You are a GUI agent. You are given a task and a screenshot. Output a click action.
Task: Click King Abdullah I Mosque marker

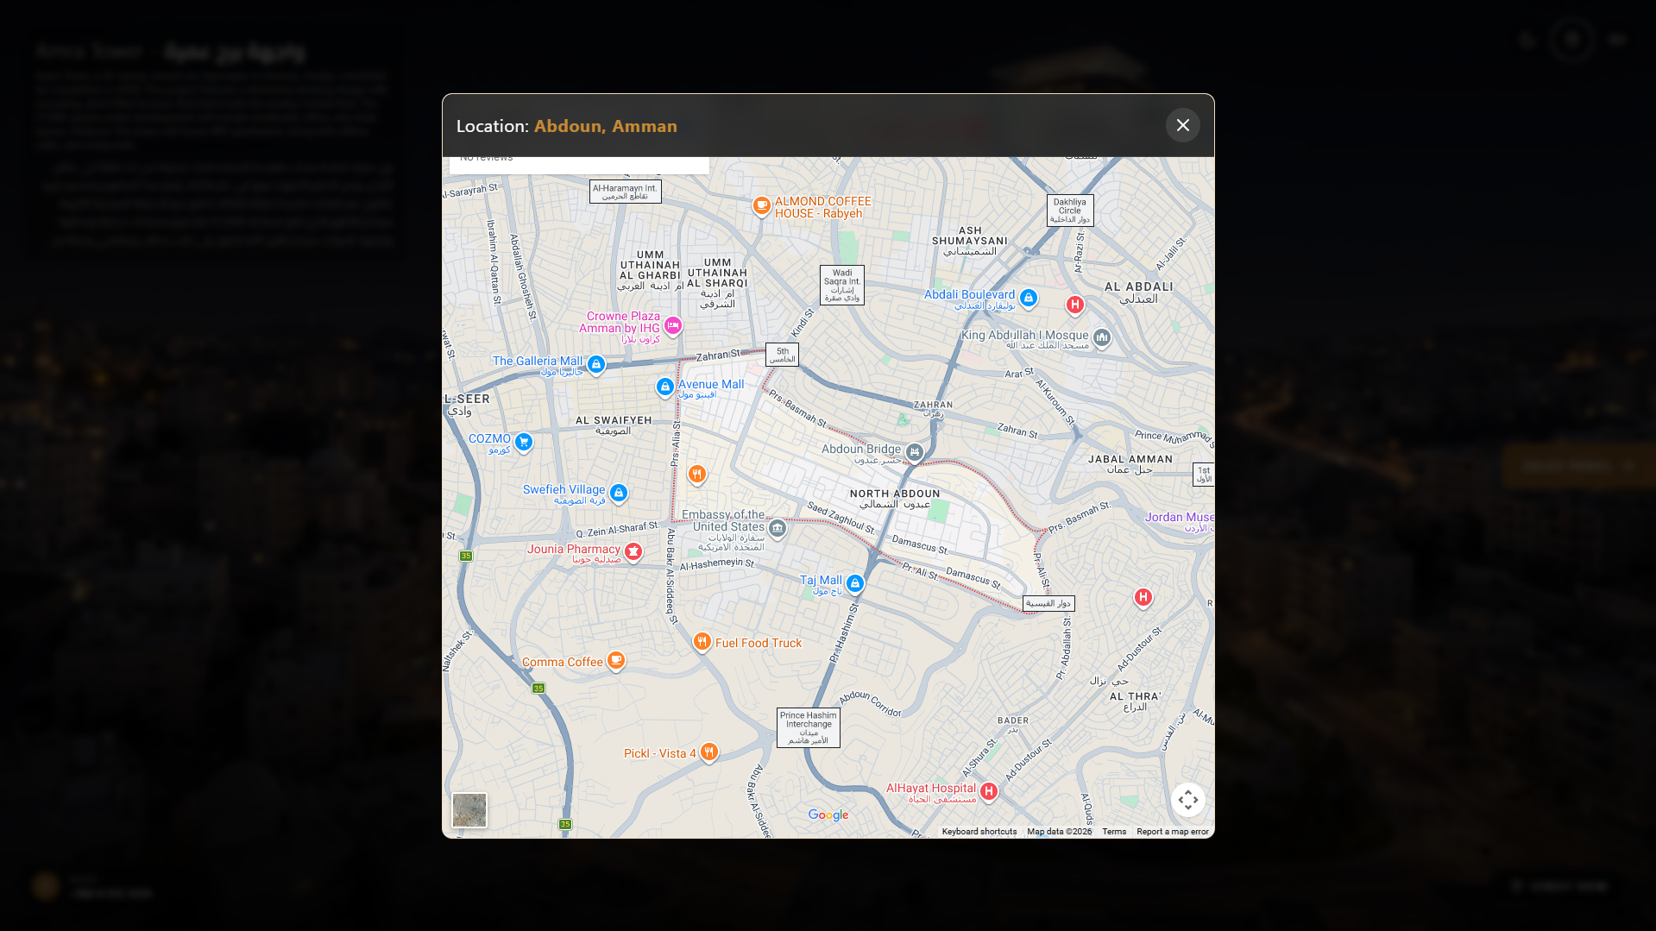coord(1101,338)
